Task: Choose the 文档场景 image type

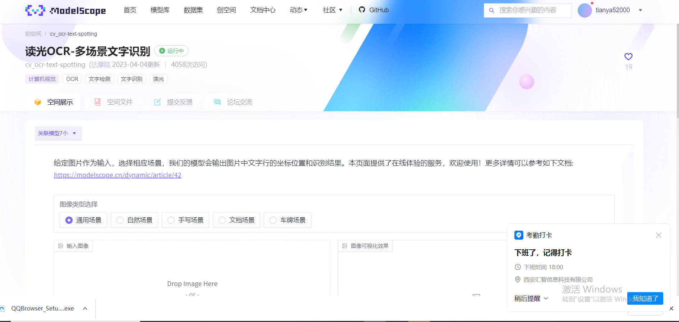Action: 237,220
